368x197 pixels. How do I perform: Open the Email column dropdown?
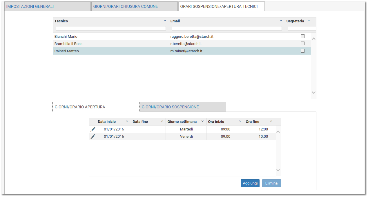(x=281, y=21)
